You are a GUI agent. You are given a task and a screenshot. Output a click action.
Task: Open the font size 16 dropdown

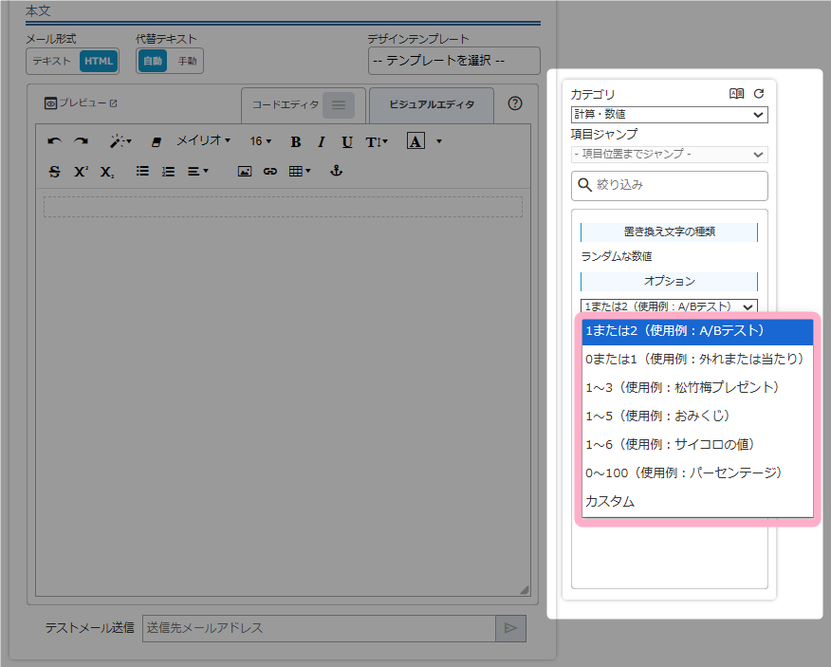261,141
